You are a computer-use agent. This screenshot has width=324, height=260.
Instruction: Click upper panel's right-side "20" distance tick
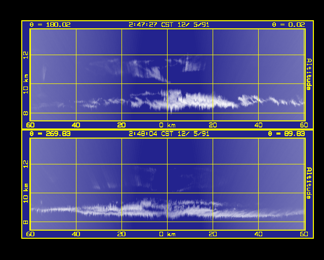coord(213,125)
